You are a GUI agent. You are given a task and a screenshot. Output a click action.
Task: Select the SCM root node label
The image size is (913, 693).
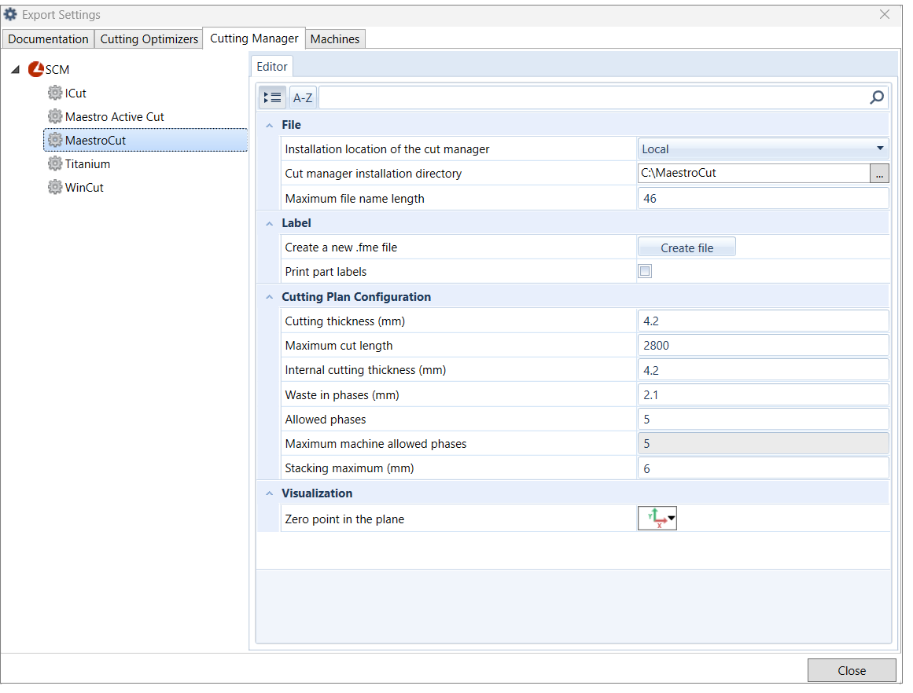tap(57, 70)
